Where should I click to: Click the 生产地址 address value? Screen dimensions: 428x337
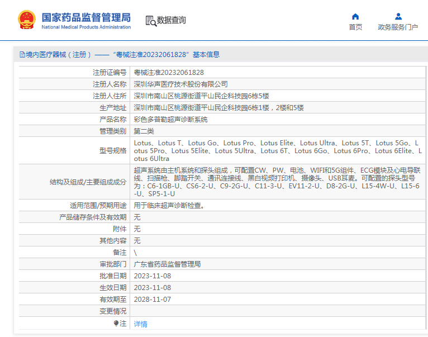click(x=218, y=108)
